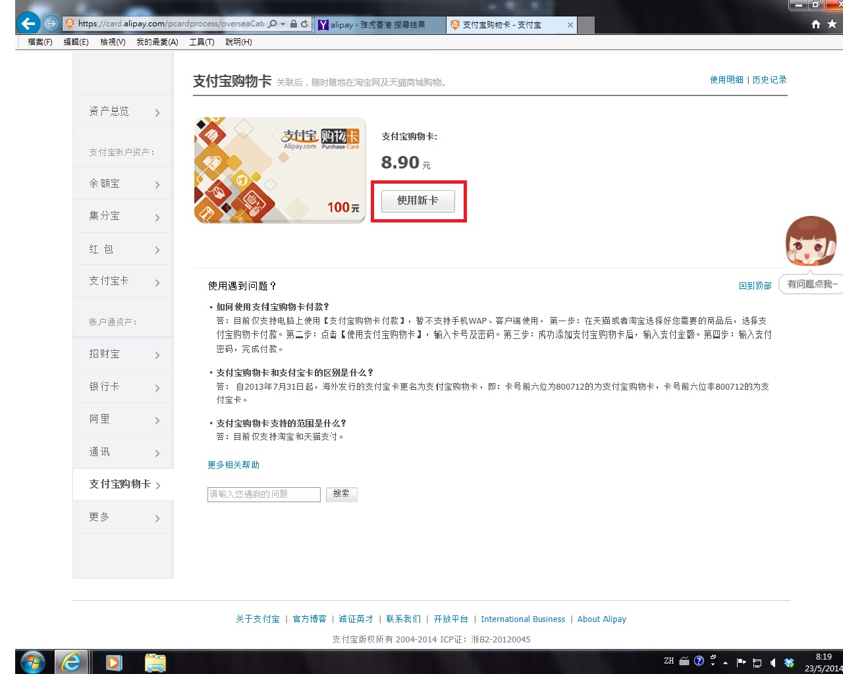Expand the 阿里 chevron arrow

[157, 421]
